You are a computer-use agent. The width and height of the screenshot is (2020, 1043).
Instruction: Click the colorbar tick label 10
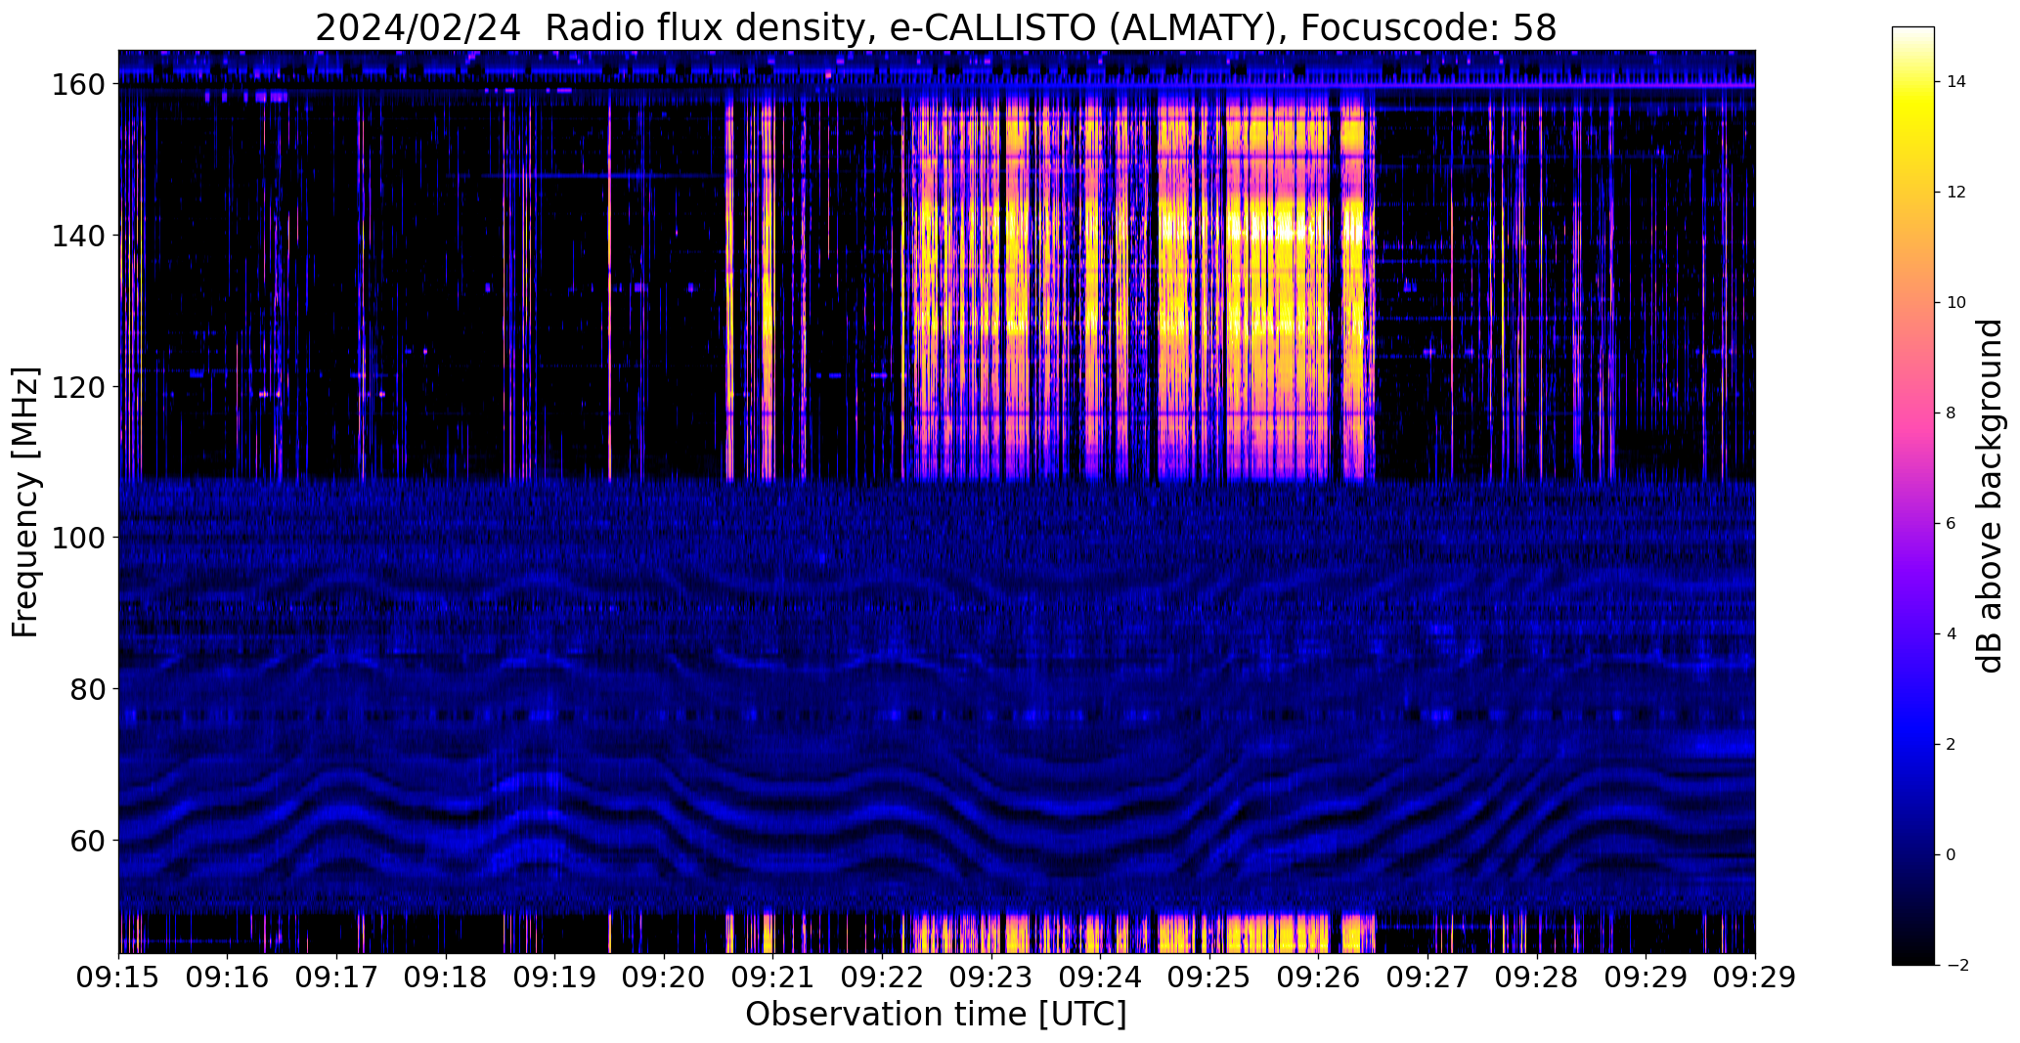click(1956, 303)
